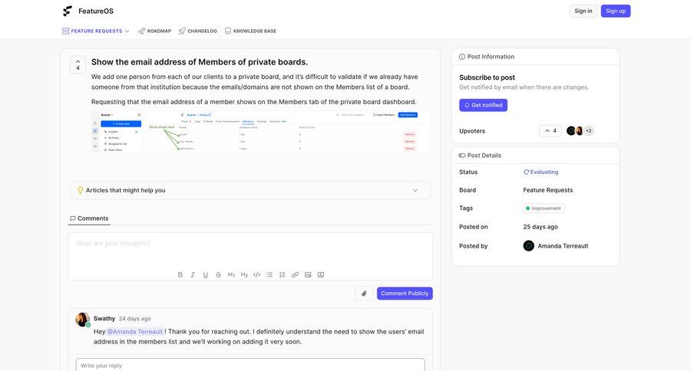Click the Comment Publicly button
This screenshot has height=371, width=691.
pos(405,294)
